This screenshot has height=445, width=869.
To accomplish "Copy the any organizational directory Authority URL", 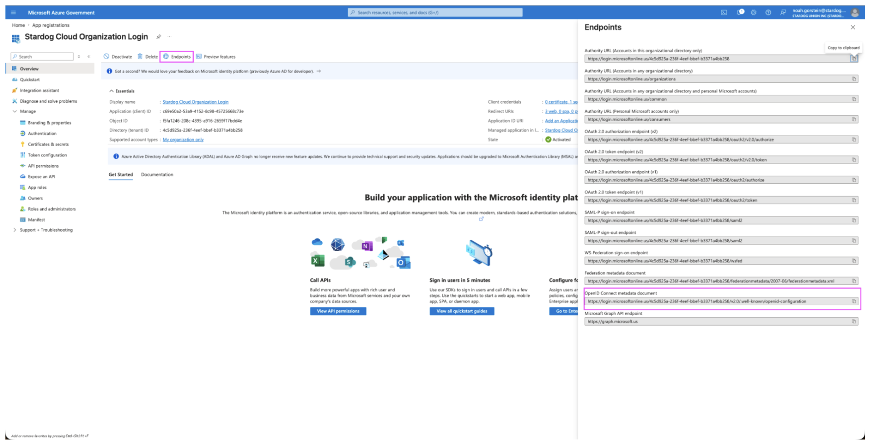I will point(854,79).
